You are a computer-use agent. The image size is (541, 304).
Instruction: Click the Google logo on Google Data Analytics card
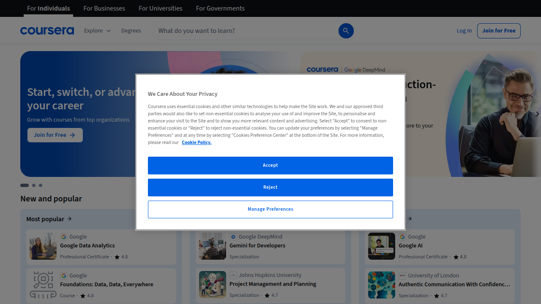[x=63, y=237]
